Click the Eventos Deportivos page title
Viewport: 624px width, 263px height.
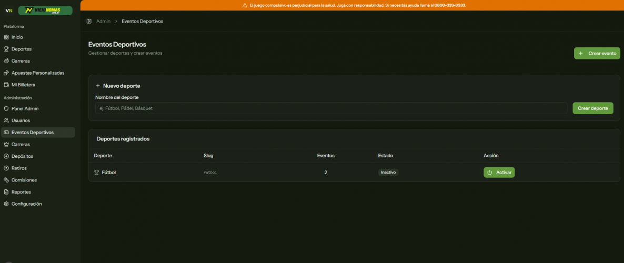click(117, 44)
